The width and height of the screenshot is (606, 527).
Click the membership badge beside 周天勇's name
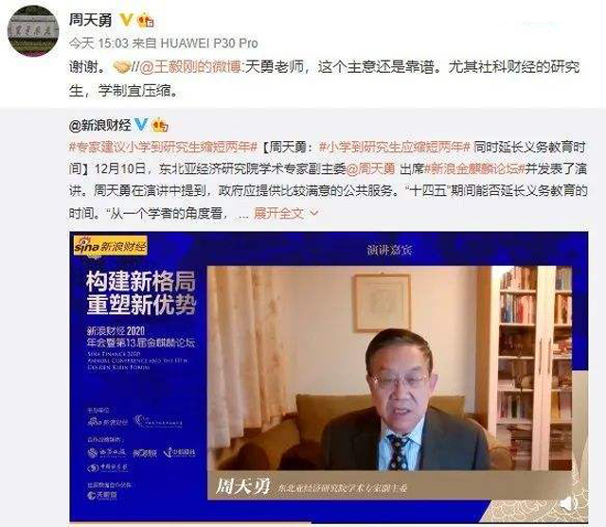point(146,20)
